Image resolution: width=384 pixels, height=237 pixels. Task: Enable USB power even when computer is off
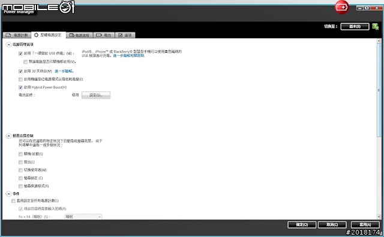25,62
